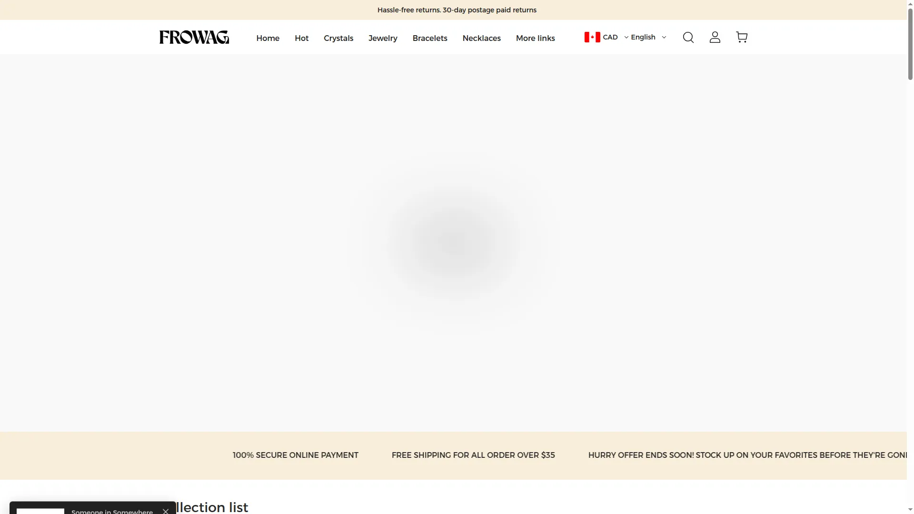Viewport: 914px width, 514px height.
Task: Open the Jewelry menu item
Action: tap(383, 38)
